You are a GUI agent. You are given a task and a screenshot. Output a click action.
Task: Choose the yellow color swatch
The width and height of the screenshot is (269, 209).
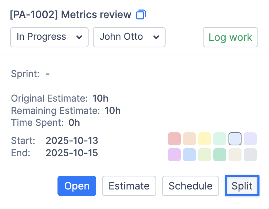click(205, 139)
